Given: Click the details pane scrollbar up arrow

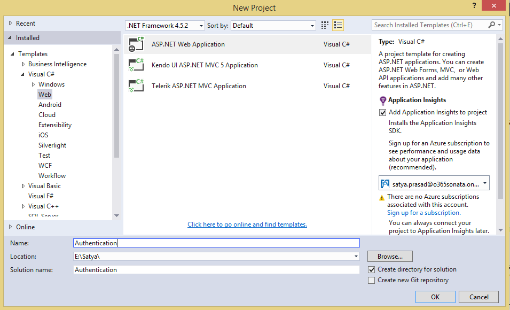Looking at the screenshot, I should pos(500,38).
